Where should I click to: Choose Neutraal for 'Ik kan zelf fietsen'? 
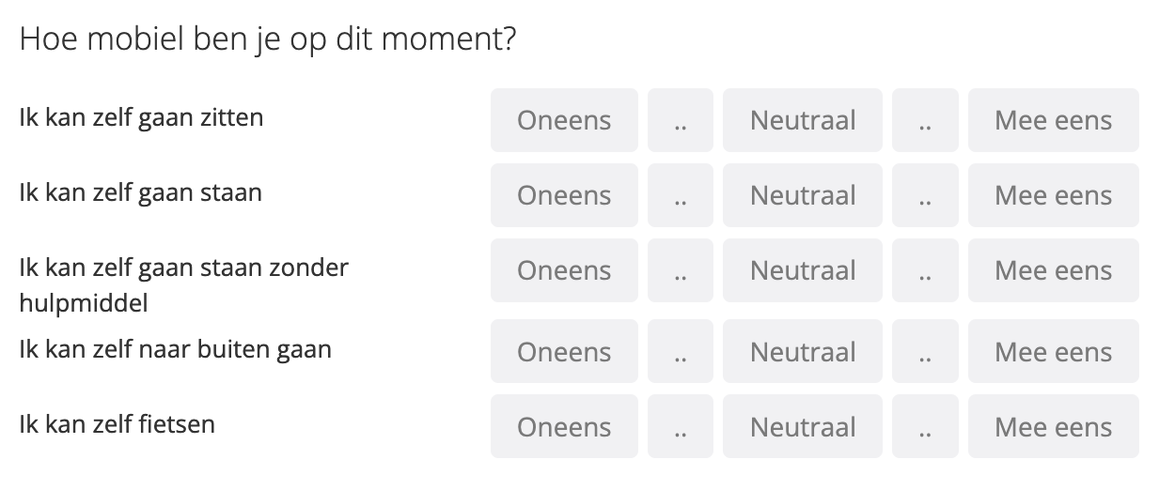803,427
